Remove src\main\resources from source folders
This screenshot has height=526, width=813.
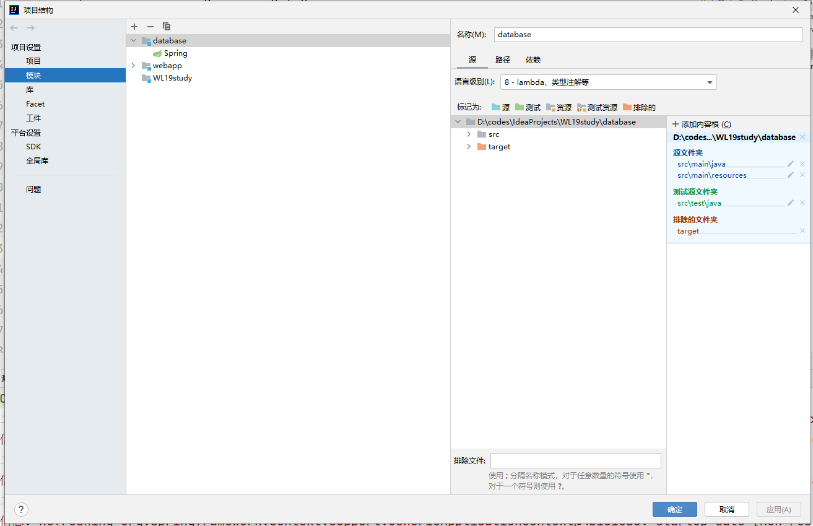coord(802,175)
